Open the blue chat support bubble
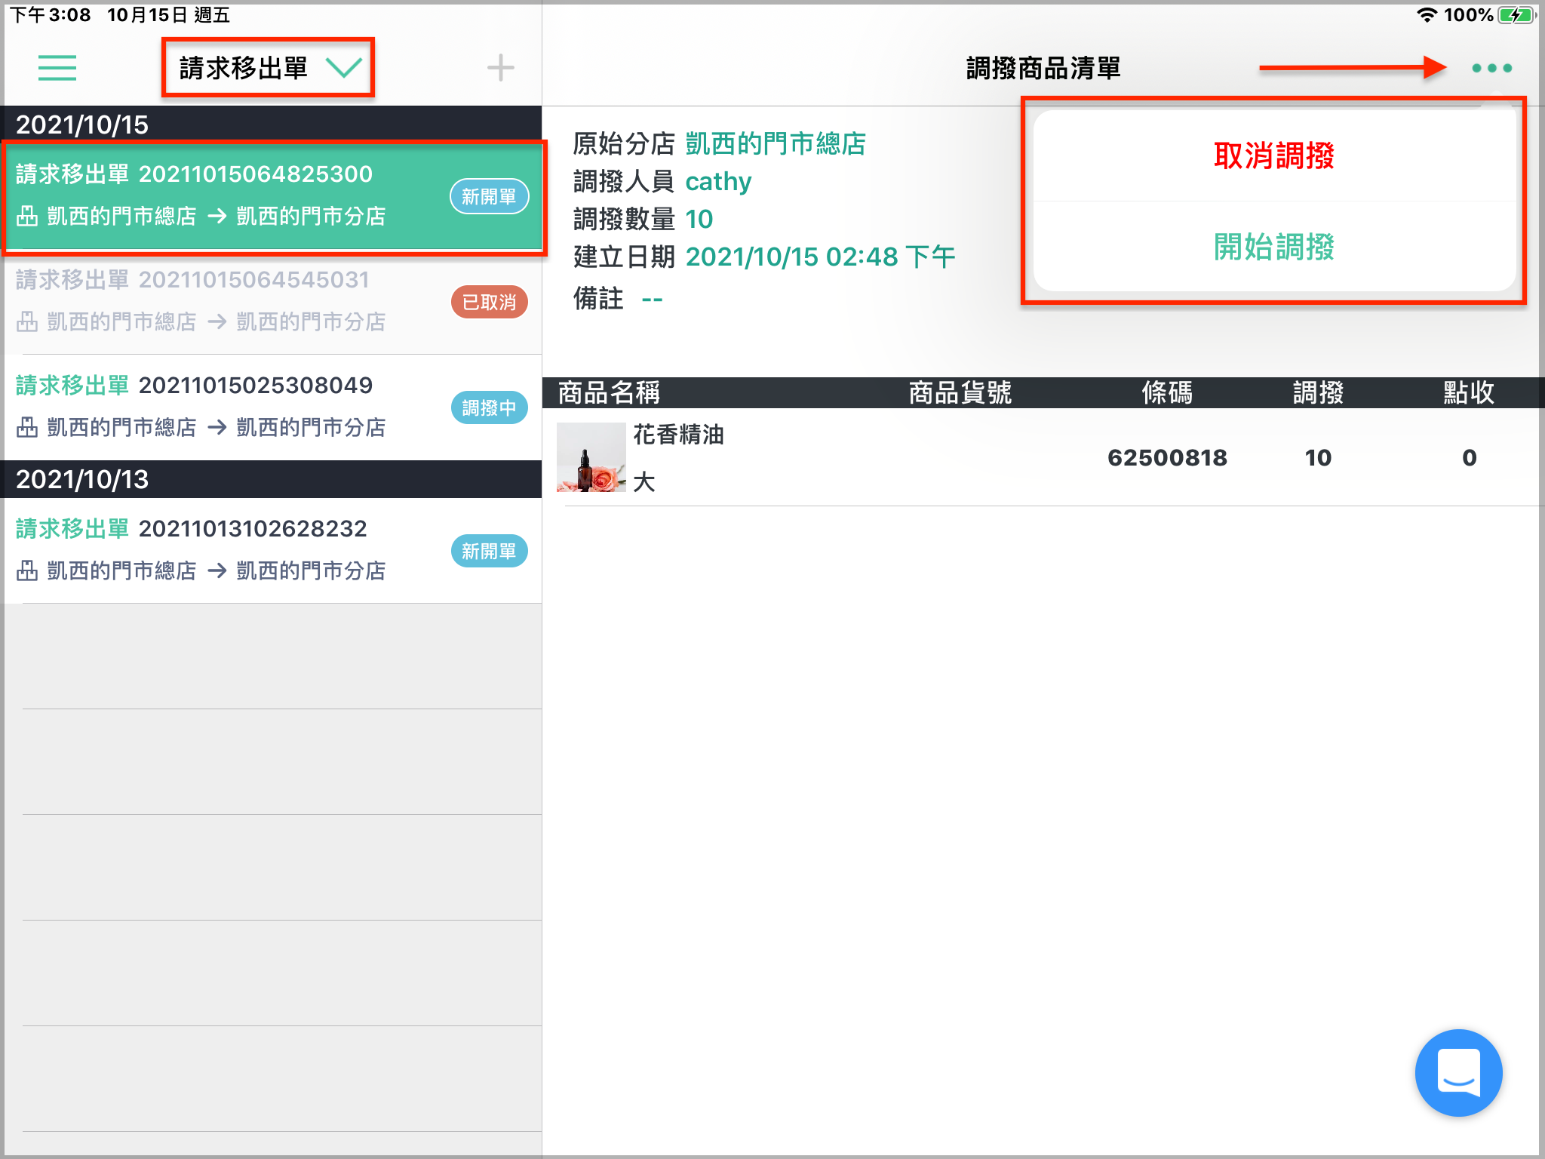1545x1159 pixels. click(1458, 1072)
